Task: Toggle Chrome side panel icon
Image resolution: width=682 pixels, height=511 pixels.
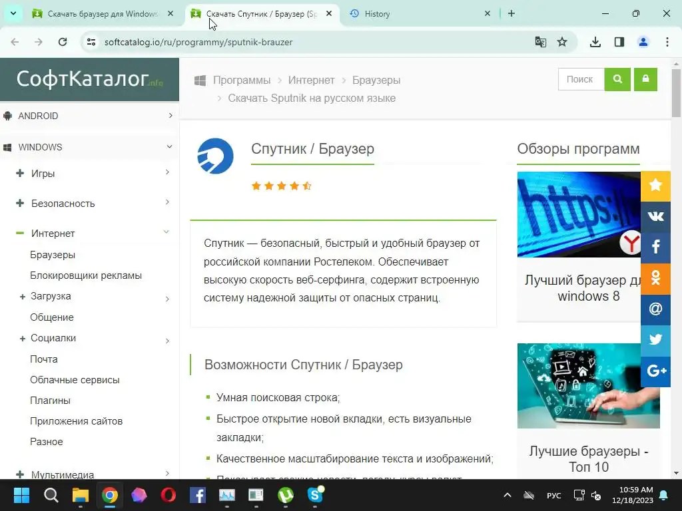Action: tap(619, 42)
